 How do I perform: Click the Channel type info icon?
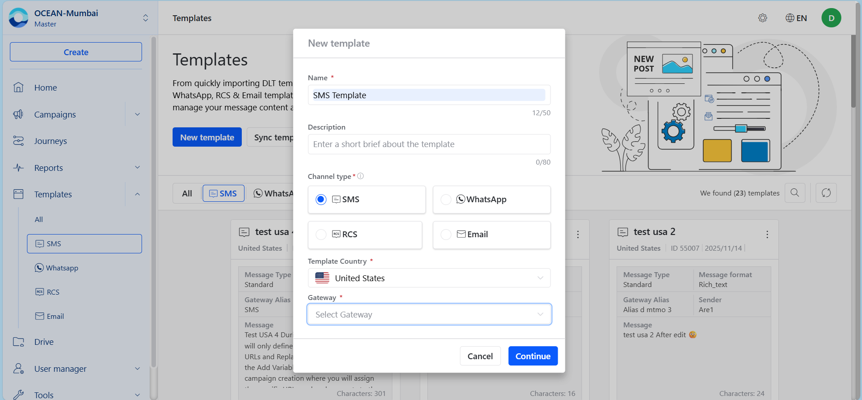[360, 176]
